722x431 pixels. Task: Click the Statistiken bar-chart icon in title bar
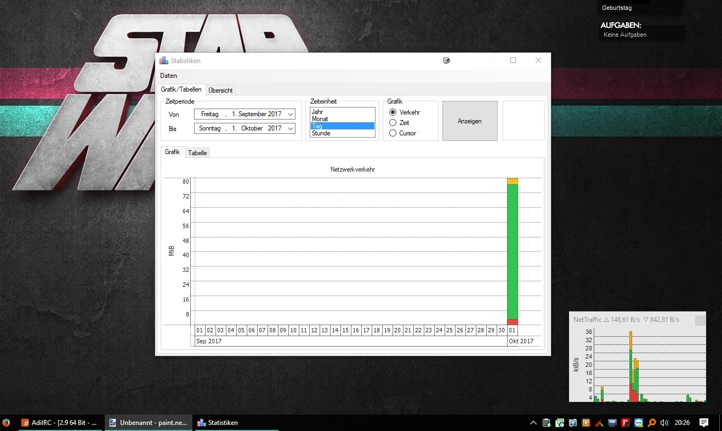[x=164, y=61]
